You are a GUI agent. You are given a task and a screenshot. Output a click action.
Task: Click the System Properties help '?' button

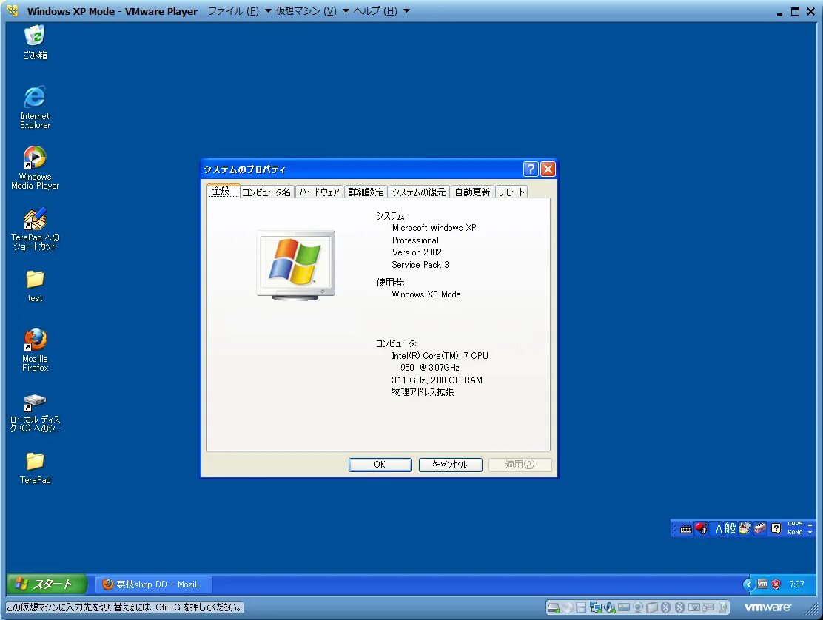tap(531, 169)
